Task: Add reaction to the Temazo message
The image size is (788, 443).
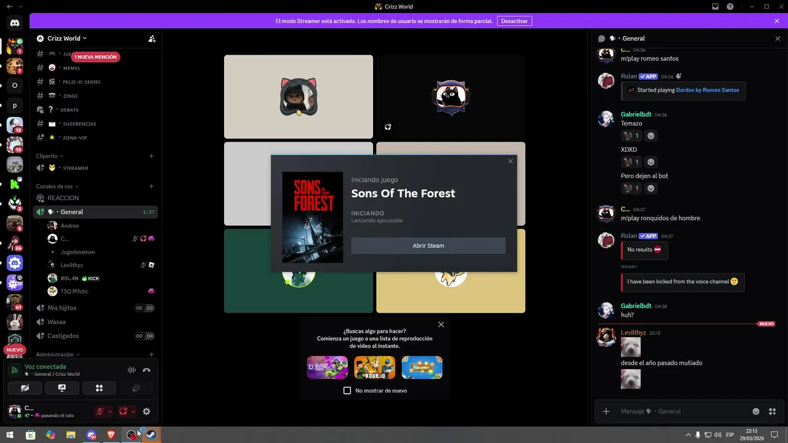Action: (651, 136)
